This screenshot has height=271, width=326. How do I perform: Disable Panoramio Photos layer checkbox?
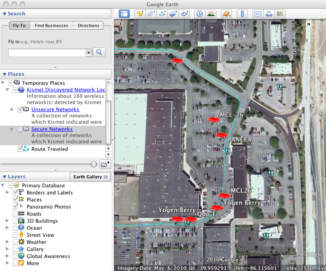point(15,207)
